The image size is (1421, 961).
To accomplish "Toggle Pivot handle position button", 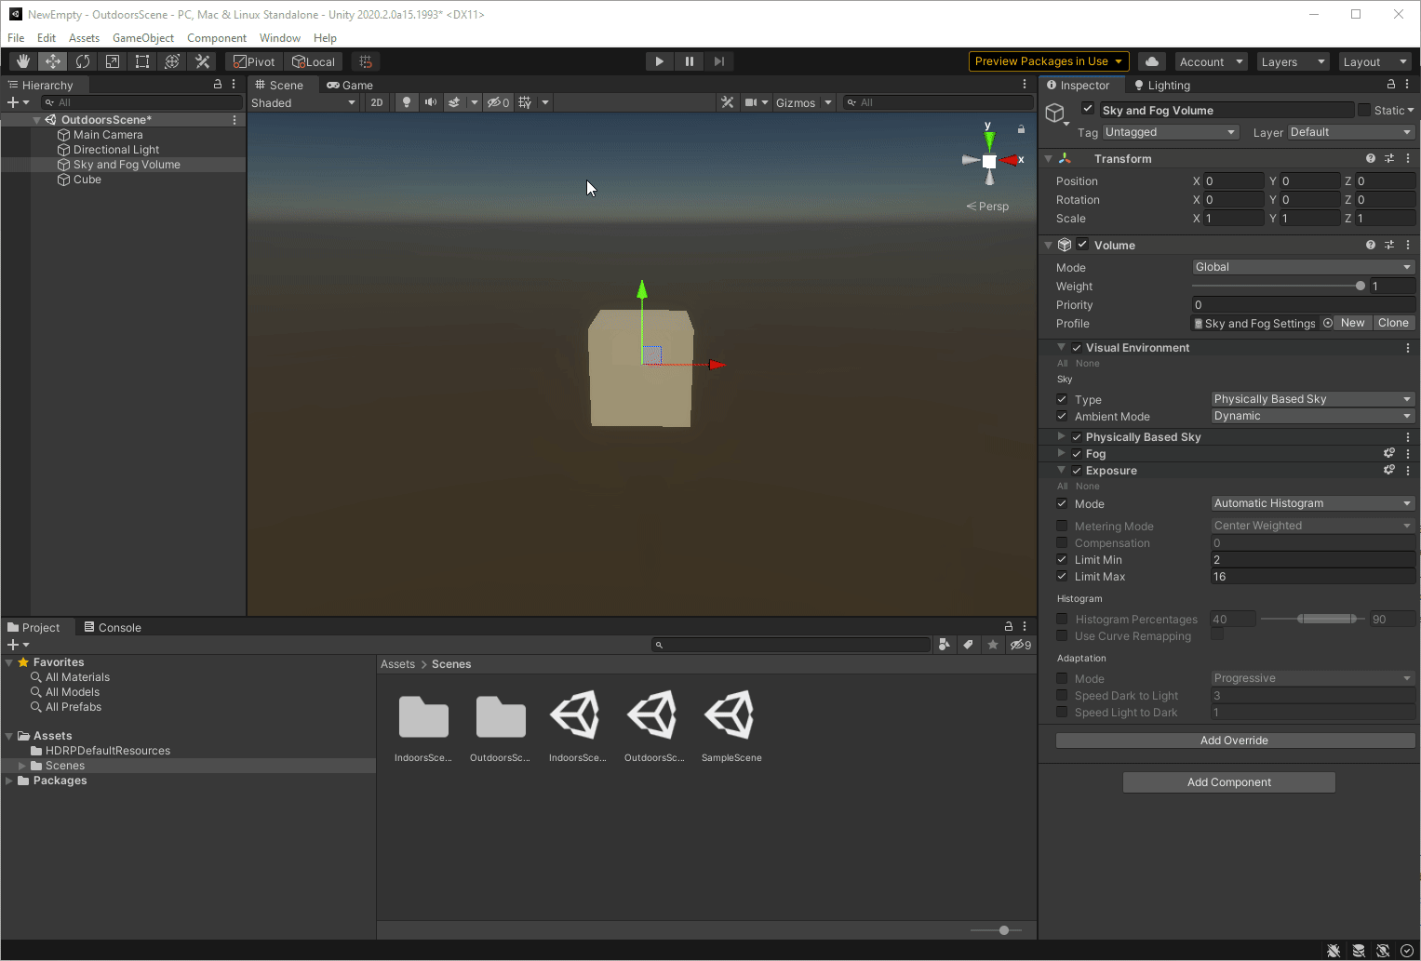I will 254,61.
